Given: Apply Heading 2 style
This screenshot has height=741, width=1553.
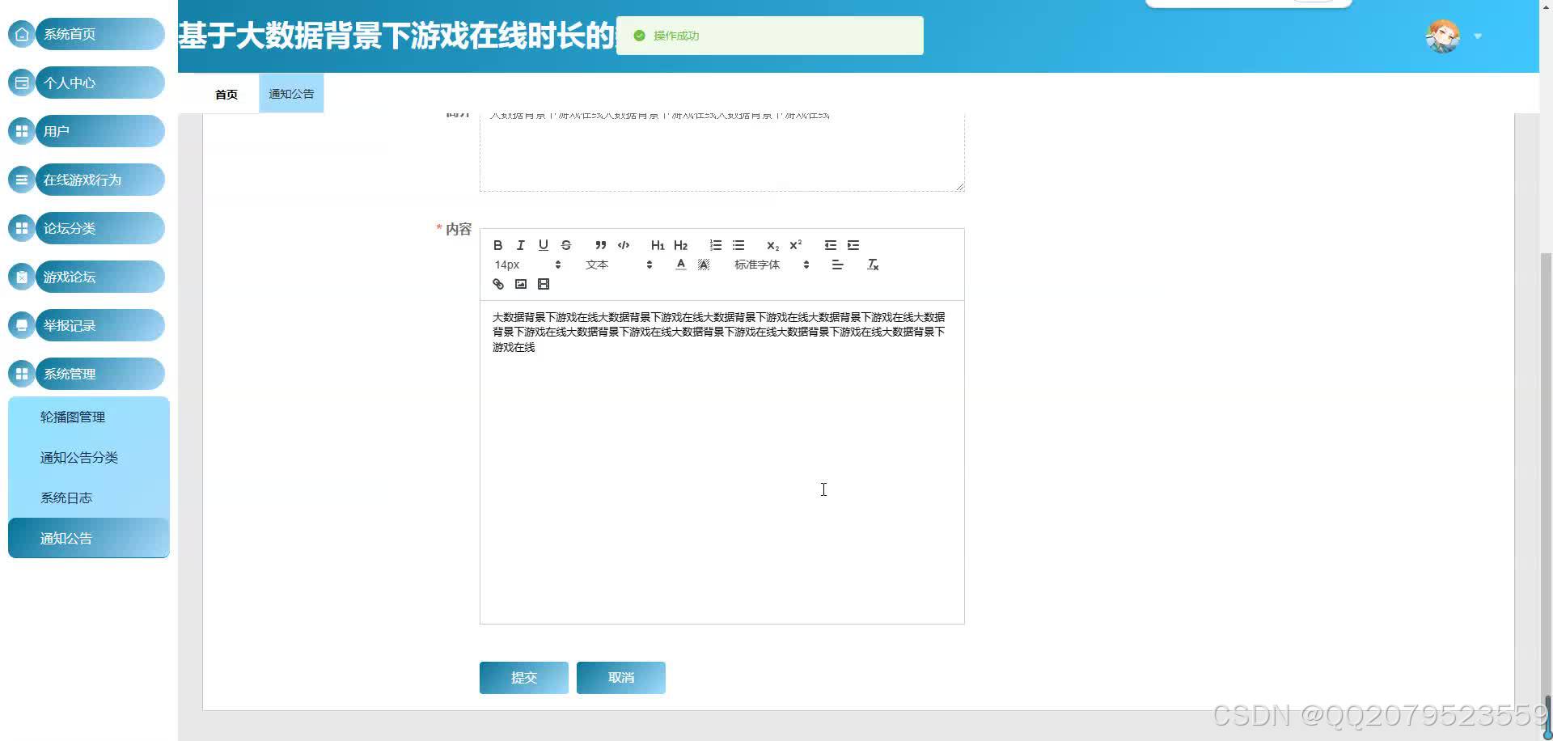Looking at the screenshot, I should pyautogui.click(x=680, y=245).
